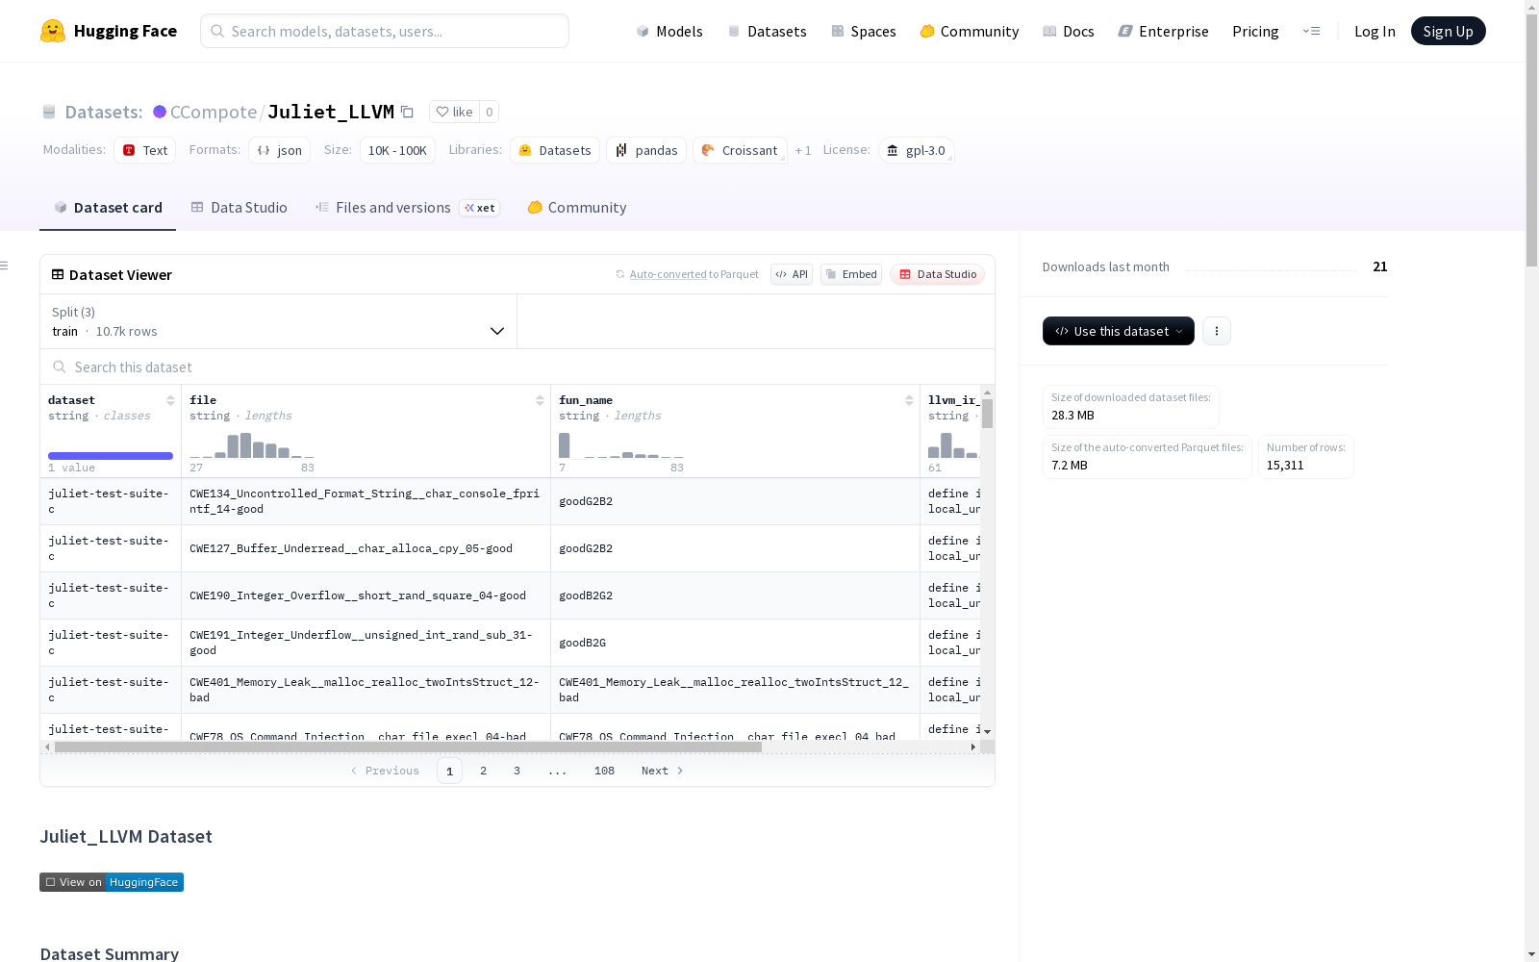Select the CWE191_Integer_Underflow file cell
This screenshot has height=962, width=1539.
coord(366,643)
